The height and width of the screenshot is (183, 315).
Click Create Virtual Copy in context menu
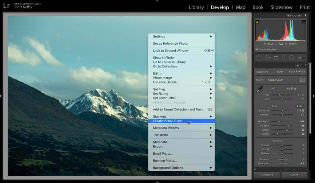click(x=167, y=121)
